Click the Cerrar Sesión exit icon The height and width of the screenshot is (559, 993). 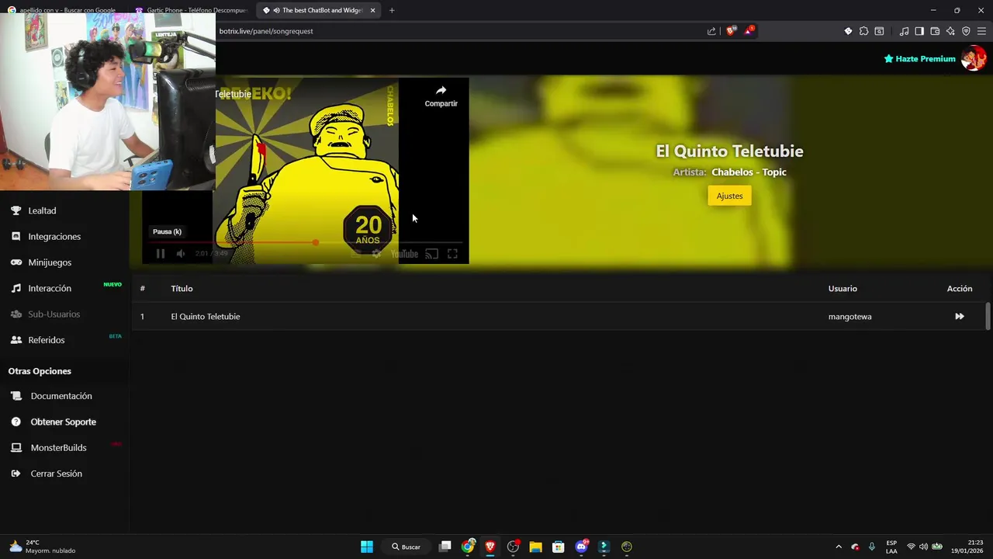(16, 474)
